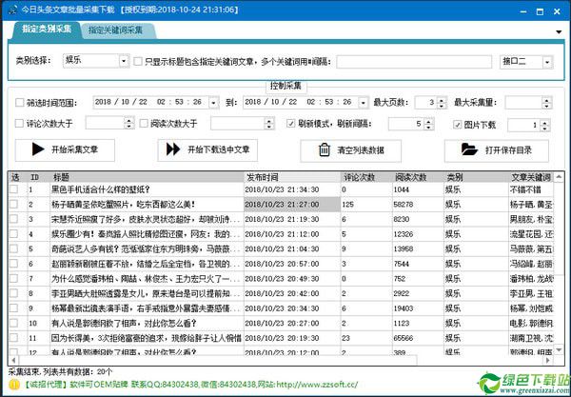The image size is (571, 397).
Task: Click the folder icon for 打开保存目录
Action: click(x=468, y=149)
